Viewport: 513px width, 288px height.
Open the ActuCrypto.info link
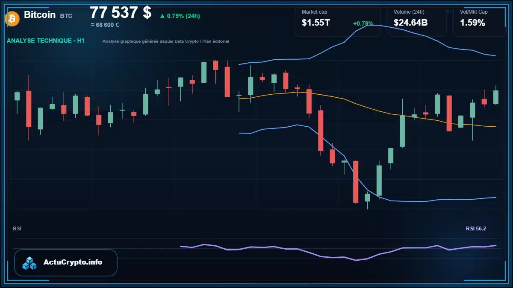click(x=66, y=262)
